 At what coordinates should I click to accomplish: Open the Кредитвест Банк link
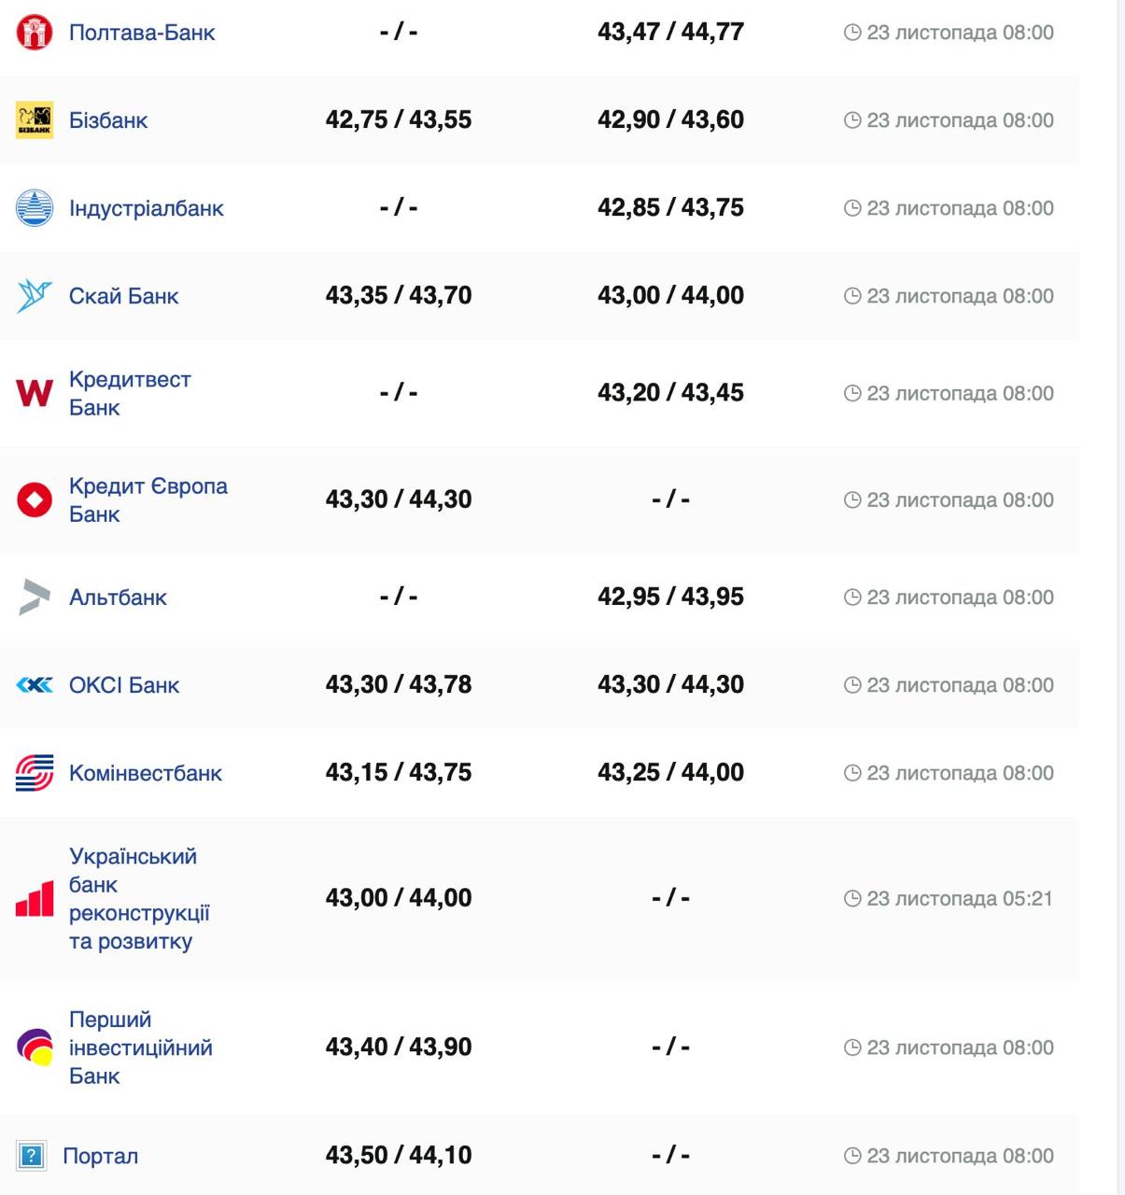[x=130, y=393]
